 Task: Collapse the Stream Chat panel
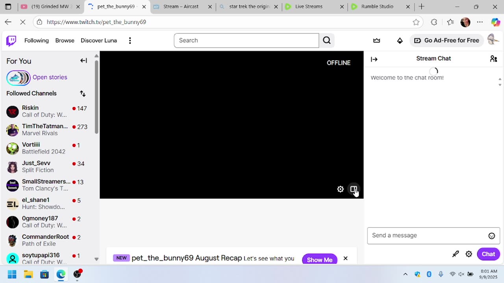coord(374,59)
